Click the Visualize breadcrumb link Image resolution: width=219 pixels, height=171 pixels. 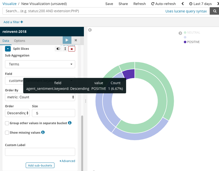tap(9, 4)
